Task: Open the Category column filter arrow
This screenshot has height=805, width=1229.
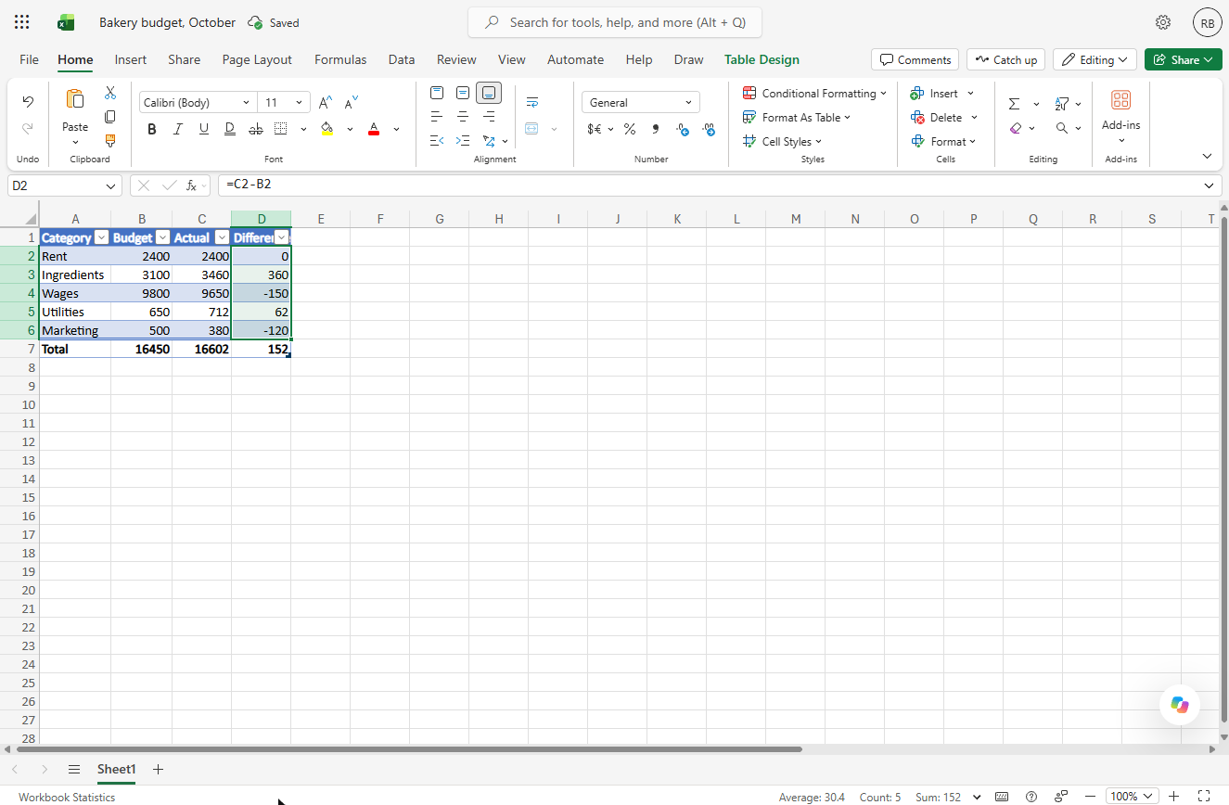Action: pyautogui.click(x=102, y=237)
